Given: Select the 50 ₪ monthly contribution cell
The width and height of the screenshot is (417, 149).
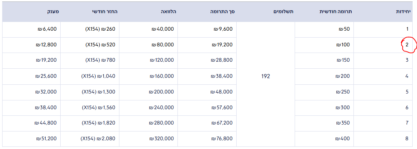Looking at the screenshot, I should (x=345, y=29).
